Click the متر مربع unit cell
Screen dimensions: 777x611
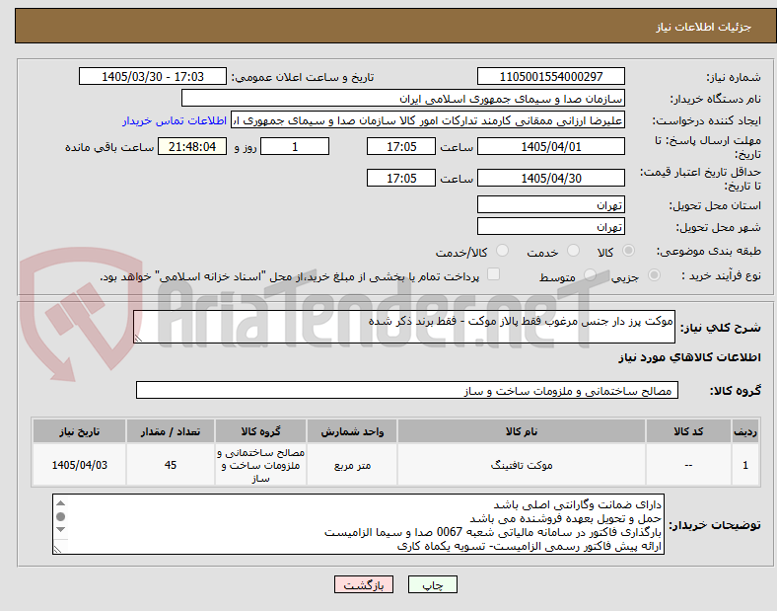pyautogui.click(x=352, y=465)
